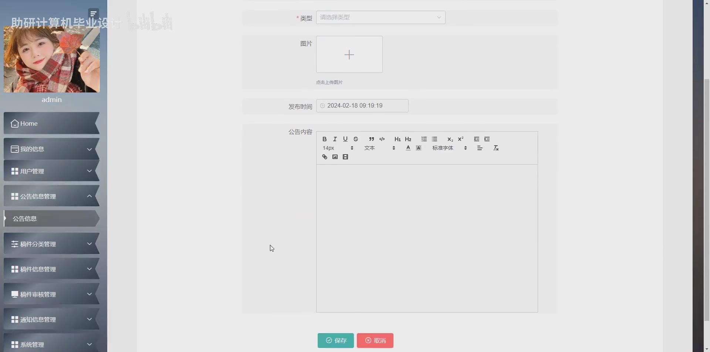Apply strikethrough formatting

pyautogui.click(x=356, y=139)
